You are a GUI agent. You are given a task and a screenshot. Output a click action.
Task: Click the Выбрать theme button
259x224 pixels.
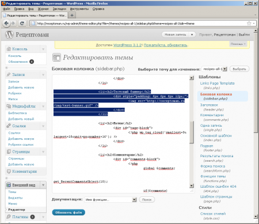click(239, 69)
